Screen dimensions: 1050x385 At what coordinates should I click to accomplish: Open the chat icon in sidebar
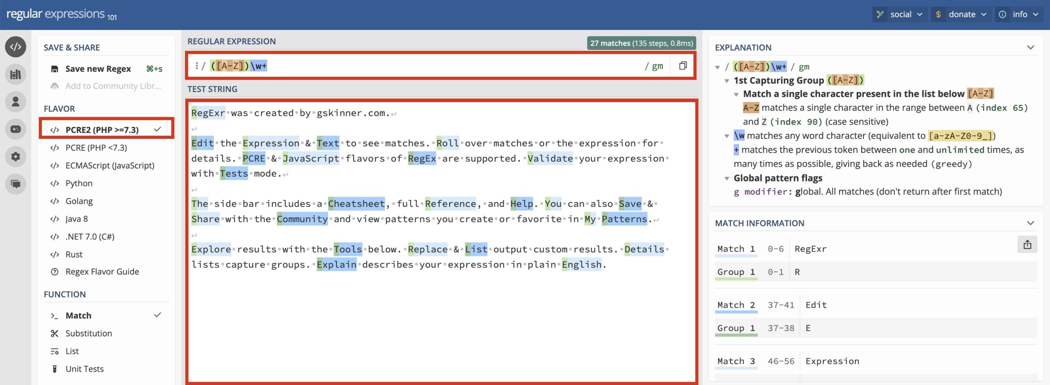(x=16, y=184)
